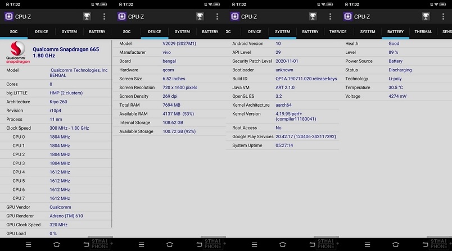The height and width of the screenshot is (251, 452).
Task: Click the '6.52 inches' screen size value
Action: click(x=174, y=79)
